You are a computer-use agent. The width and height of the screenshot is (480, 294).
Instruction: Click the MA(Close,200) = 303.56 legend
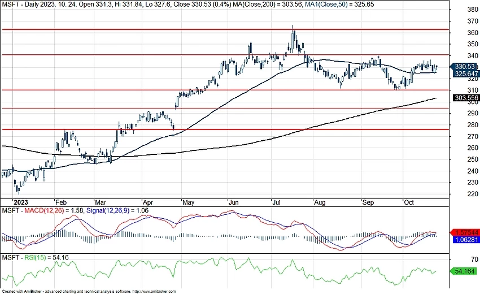[268, 5]
